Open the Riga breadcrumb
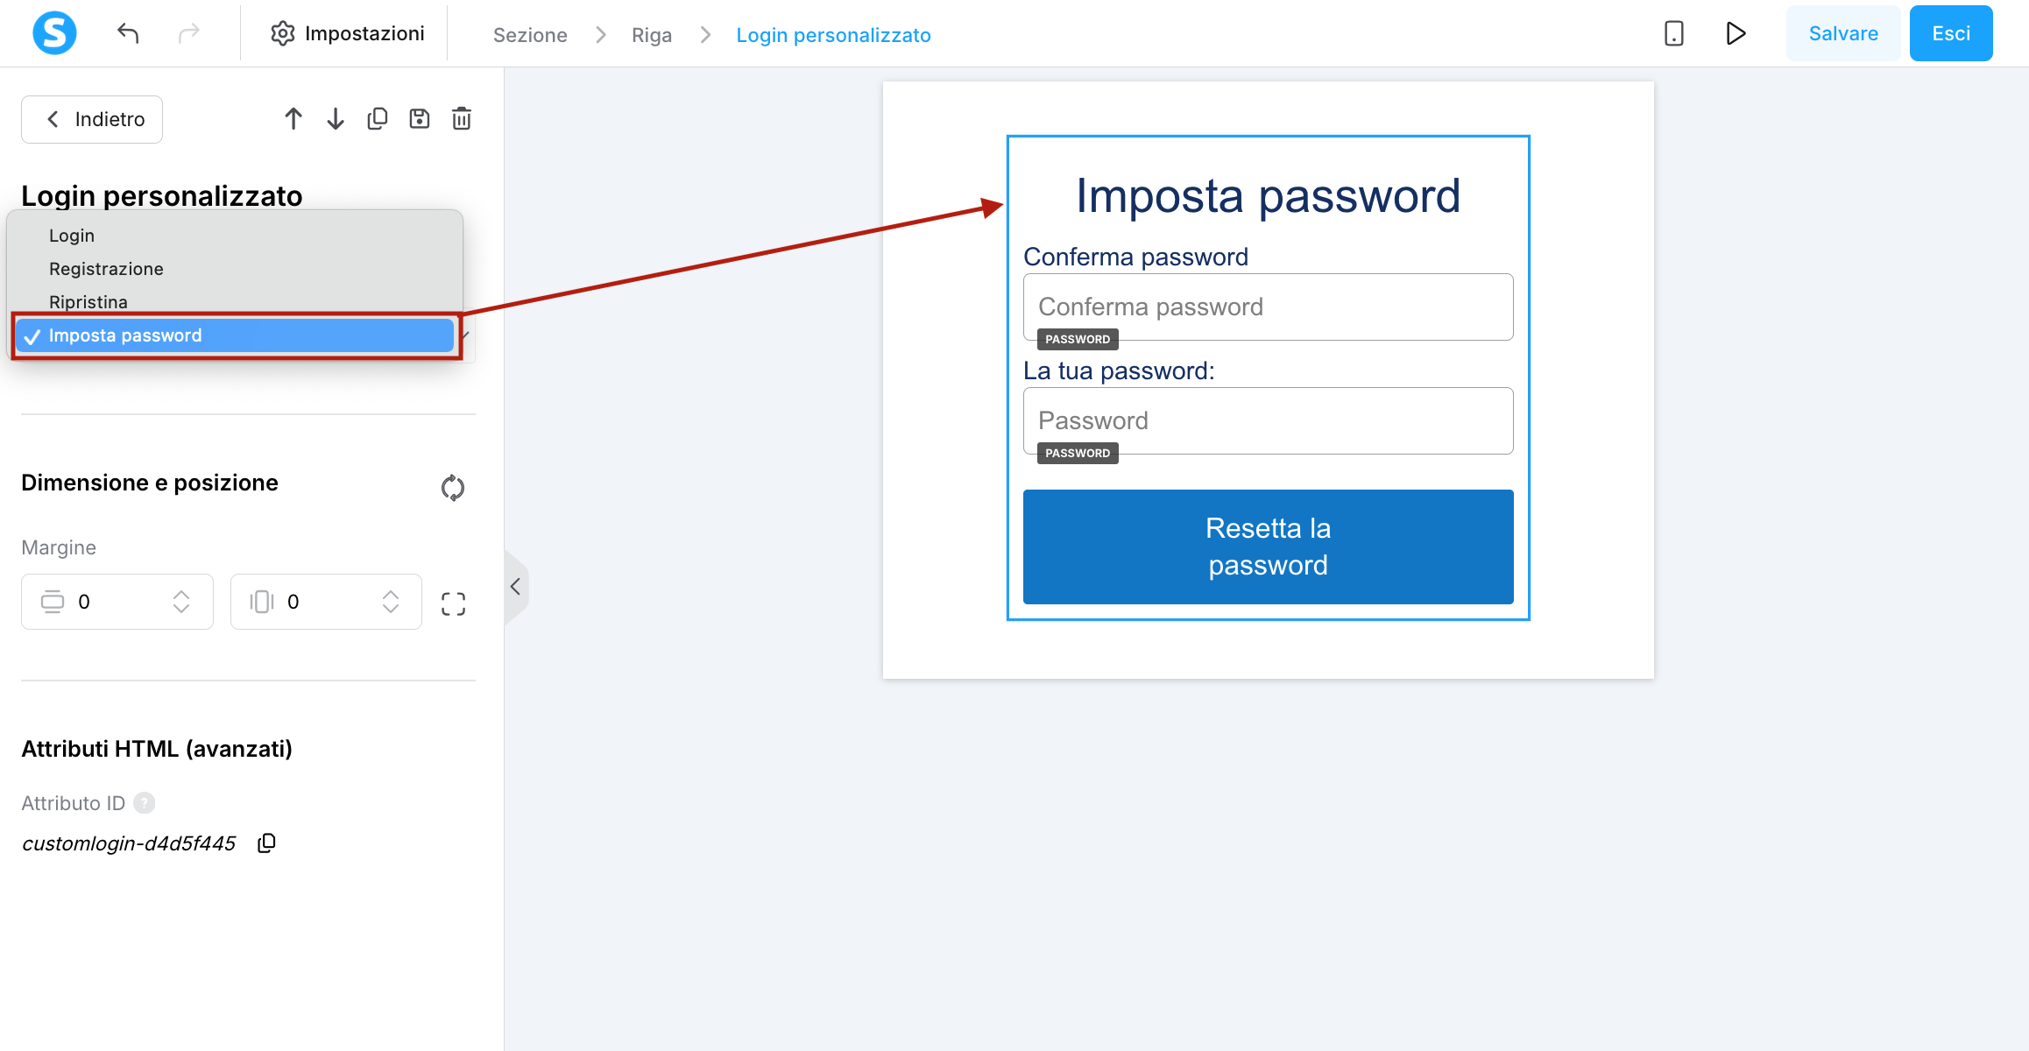This screenshot has height=1051, width=2029. point(652,35)
